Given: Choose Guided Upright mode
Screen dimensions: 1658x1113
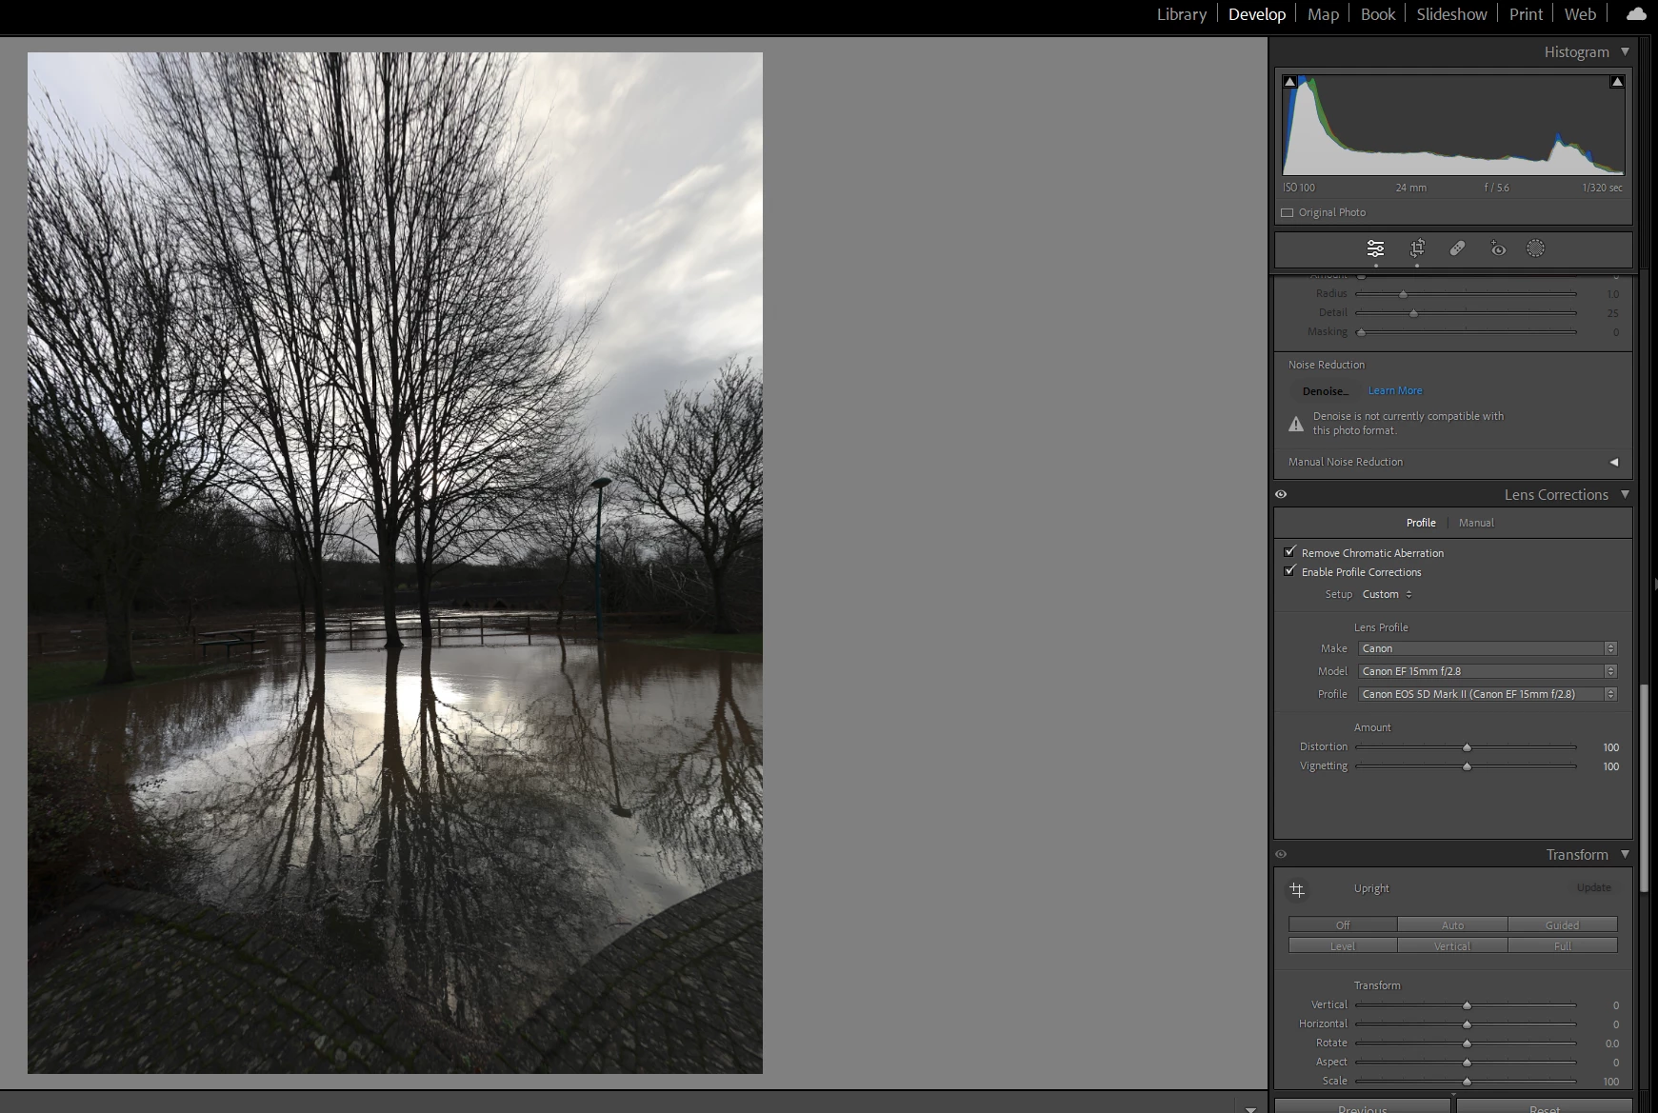Looking at the screenshot, I should 1562,924.
